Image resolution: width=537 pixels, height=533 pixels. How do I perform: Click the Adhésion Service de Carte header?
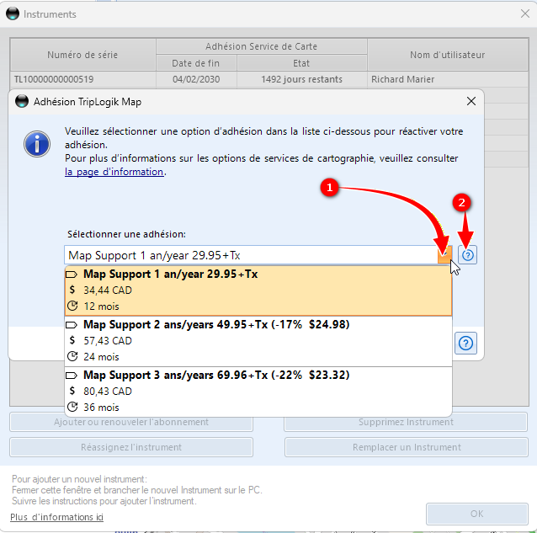(x=261, y=46)
